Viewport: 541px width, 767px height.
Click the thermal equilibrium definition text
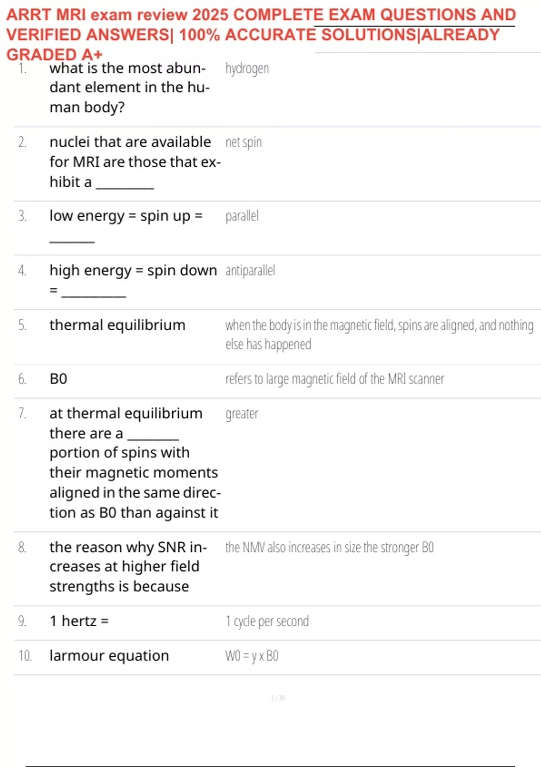[x=379, y=334]
